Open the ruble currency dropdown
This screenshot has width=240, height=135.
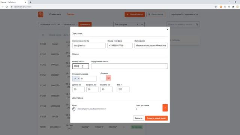(76, 78)
